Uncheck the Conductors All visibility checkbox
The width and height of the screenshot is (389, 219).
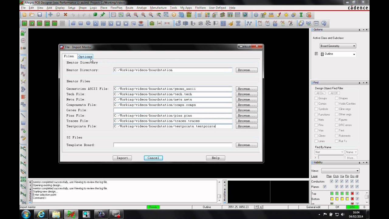pos(357,181)
